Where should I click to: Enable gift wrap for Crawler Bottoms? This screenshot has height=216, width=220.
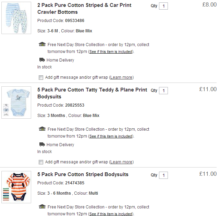point(41,77)
